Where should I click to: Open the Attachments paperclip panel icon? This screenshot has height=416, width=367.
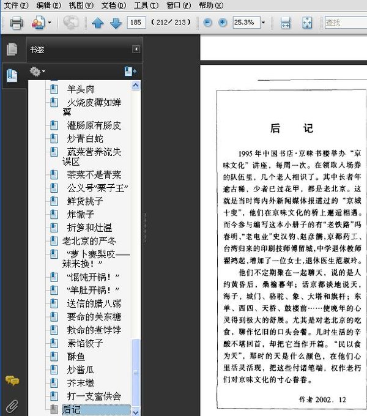tap(12, 406)
